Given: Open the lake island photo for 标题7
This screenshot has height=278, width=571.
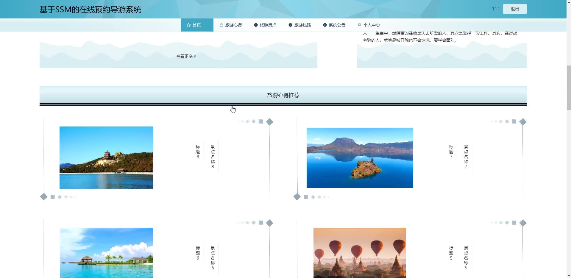Looking at the screenshot, I should click(360, 158).
